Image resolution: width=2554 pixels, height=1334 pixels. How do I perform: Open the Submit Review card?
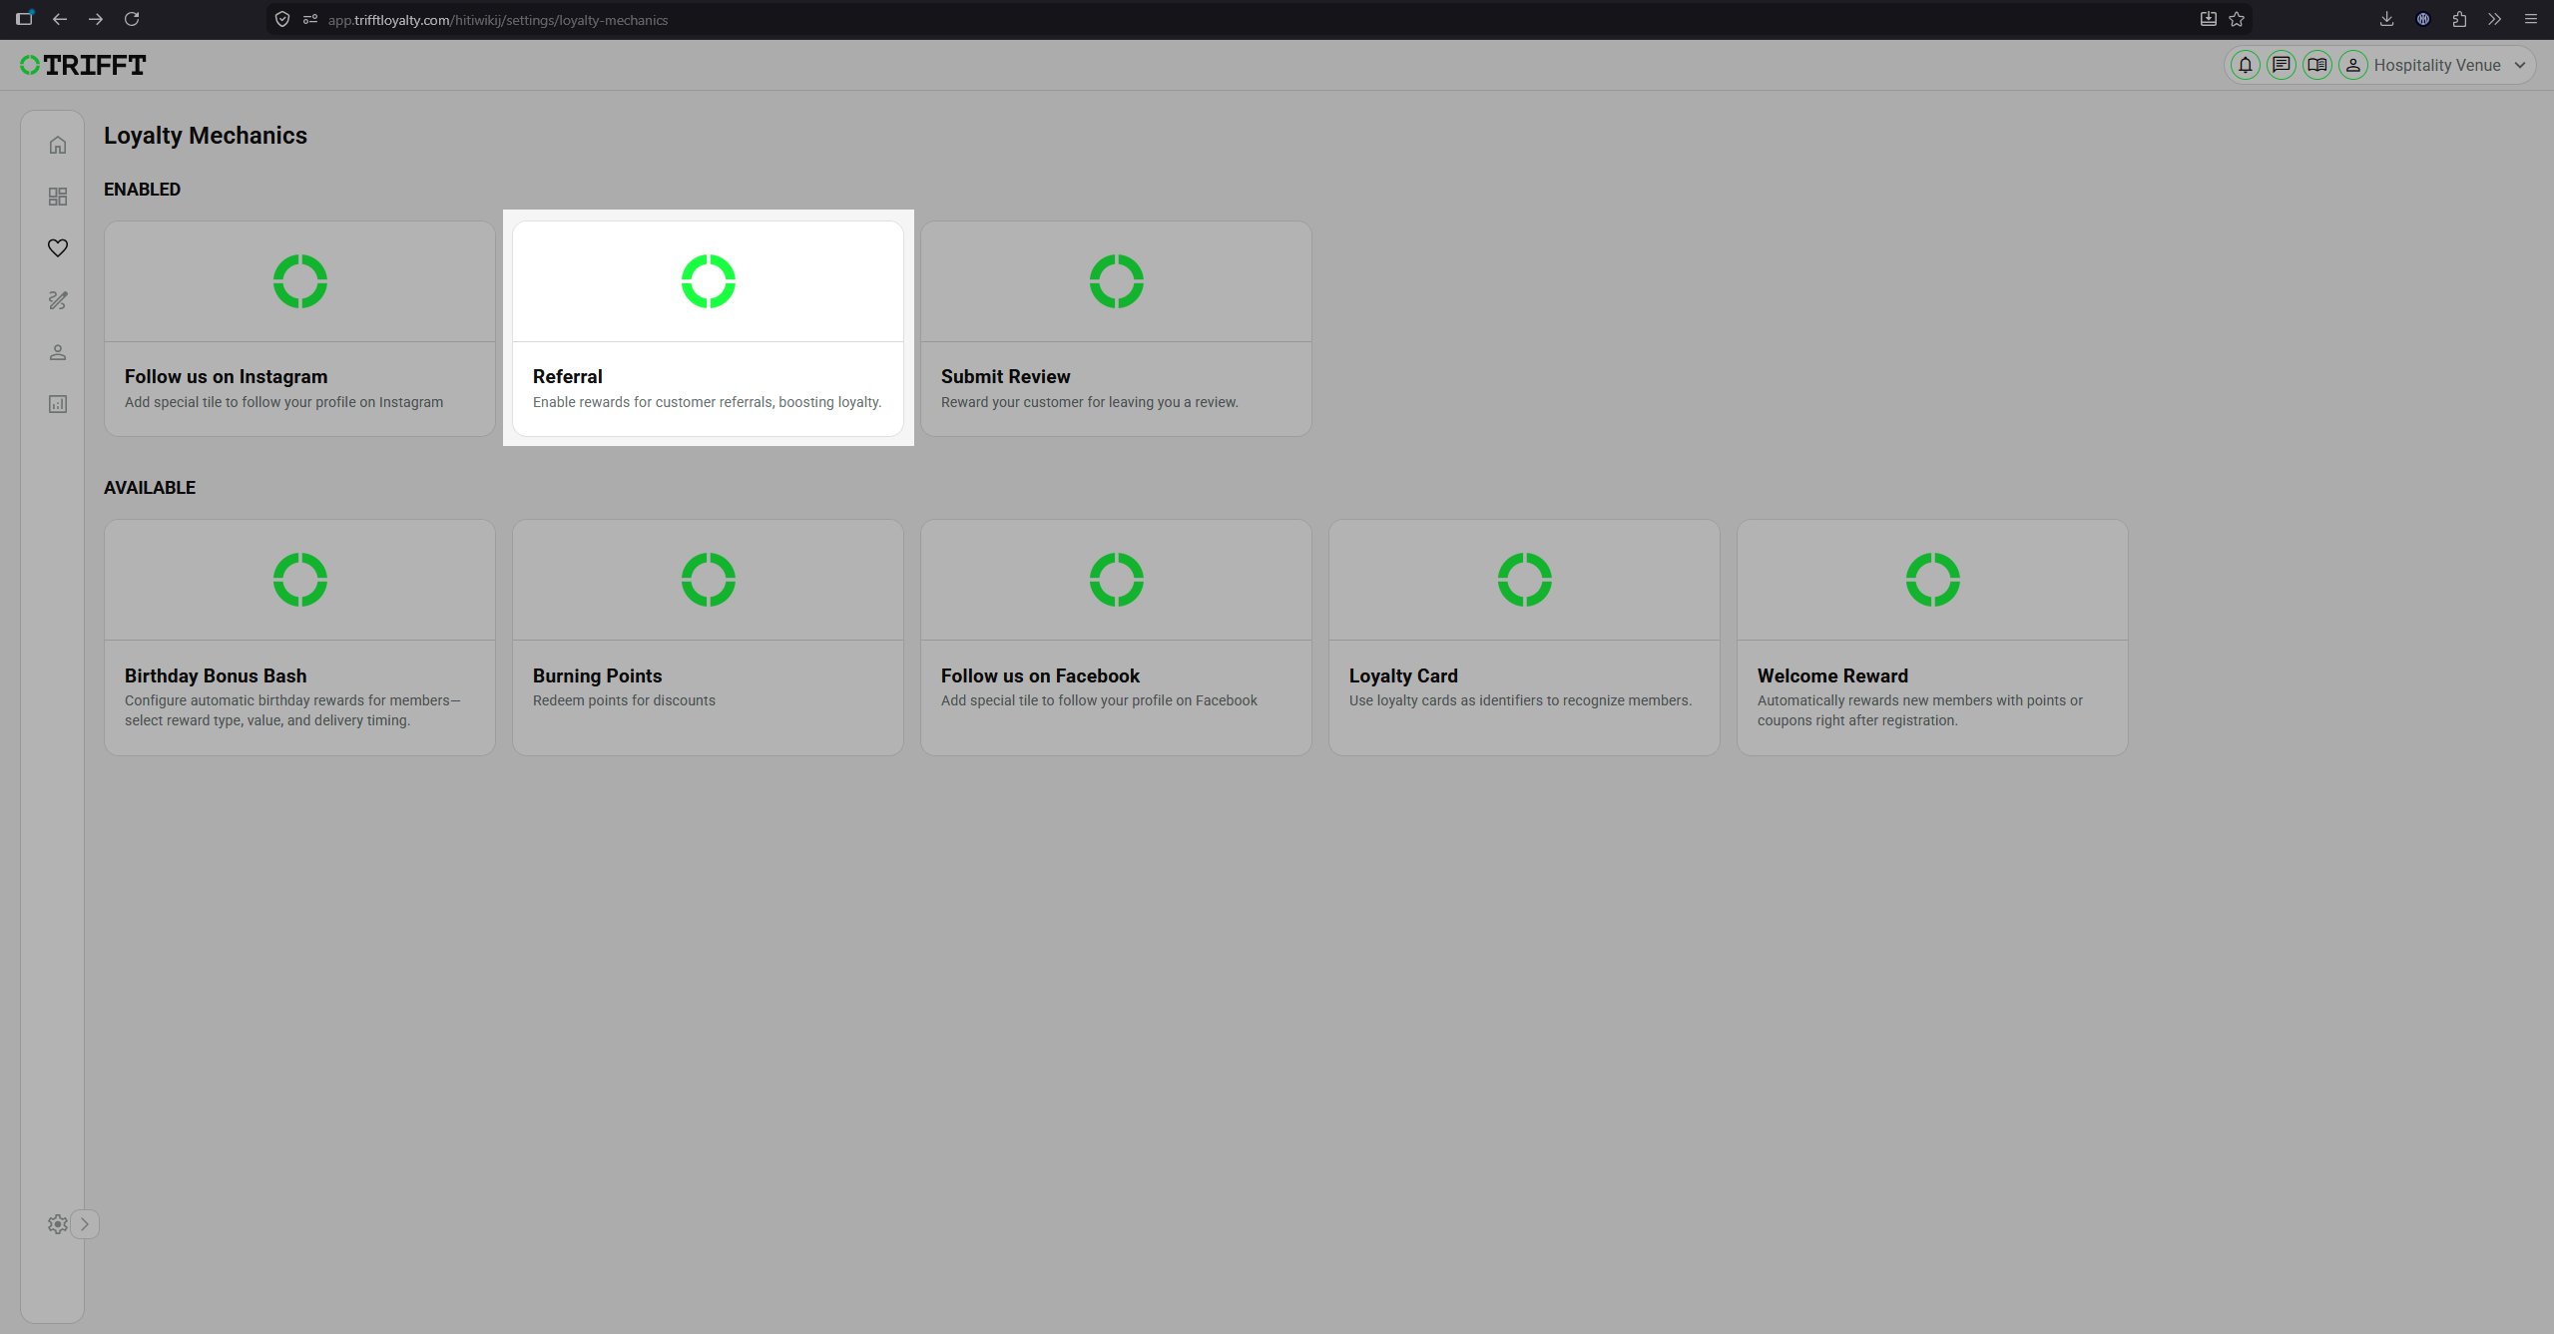[x=1116, y=328]
